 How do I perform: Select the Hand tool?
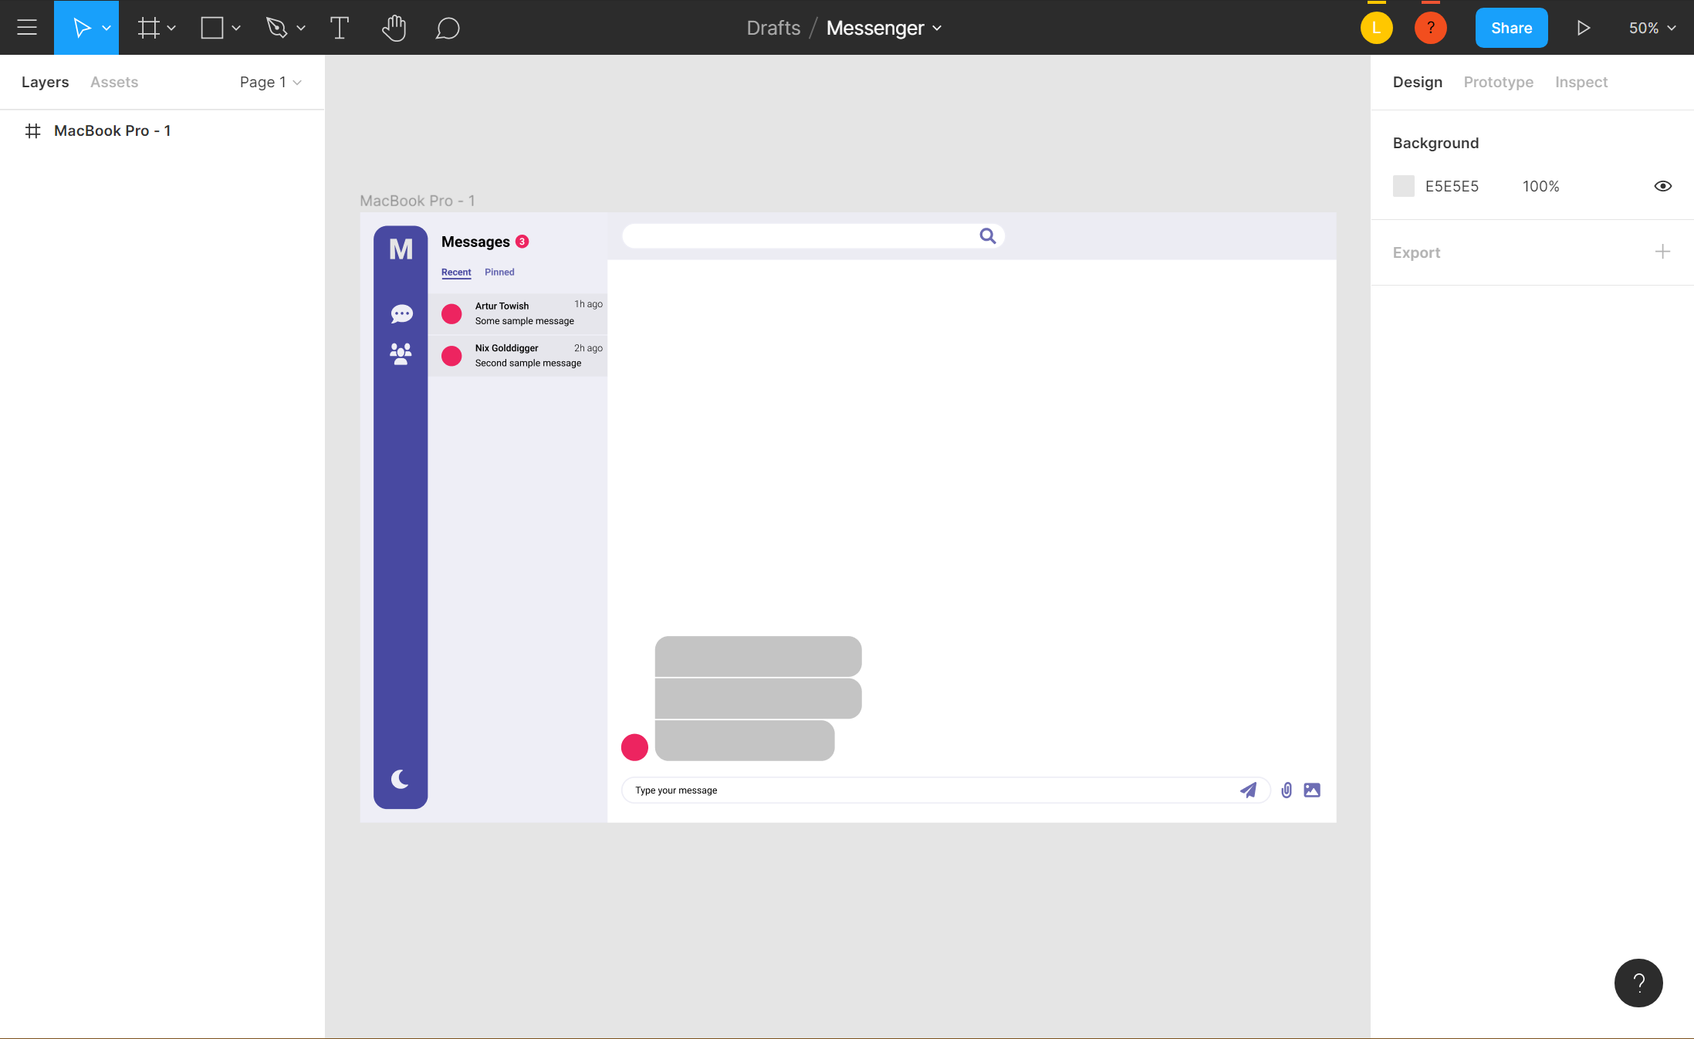click(394, 28)
